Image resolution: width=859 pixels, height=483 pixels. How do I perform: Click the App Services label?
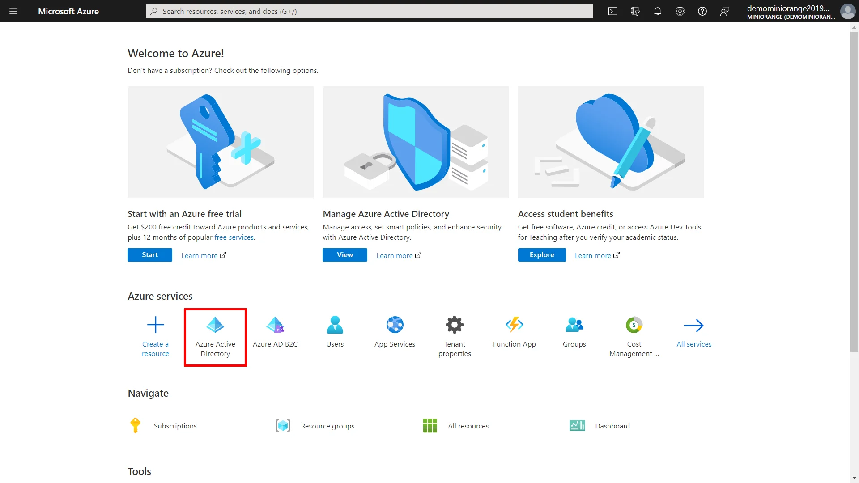coord(395,344)
